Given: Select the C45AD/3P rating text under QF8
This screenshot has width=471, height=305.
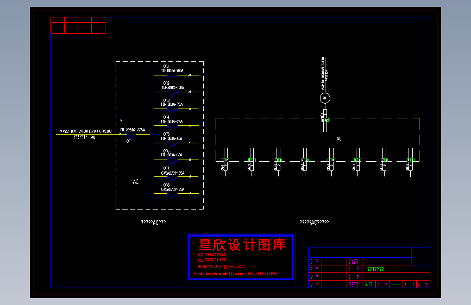Looking at the screenshot, I should (173, 189).
